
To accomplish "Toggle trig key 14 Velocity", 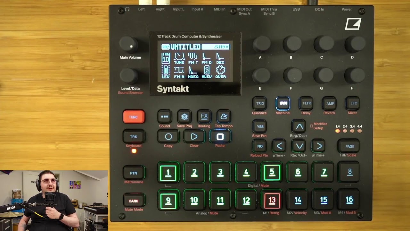I will pos(298,200).
